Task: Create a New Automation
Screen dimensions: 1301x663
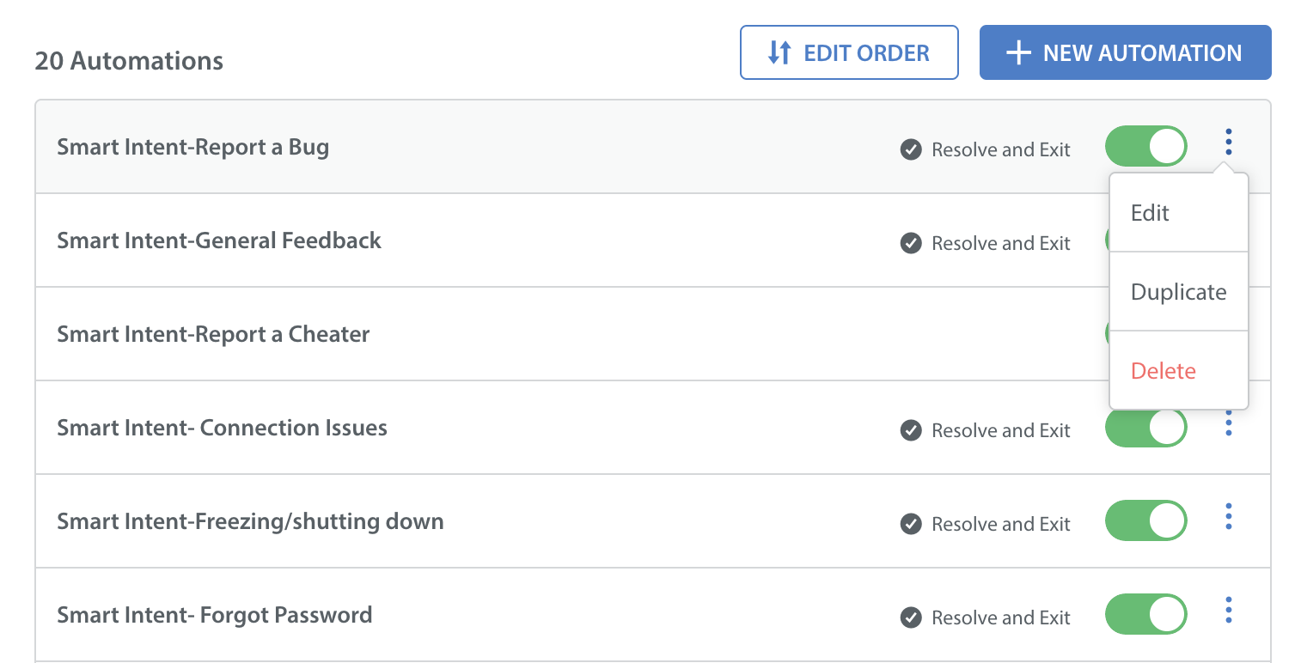Action: tap(1126, 52)
